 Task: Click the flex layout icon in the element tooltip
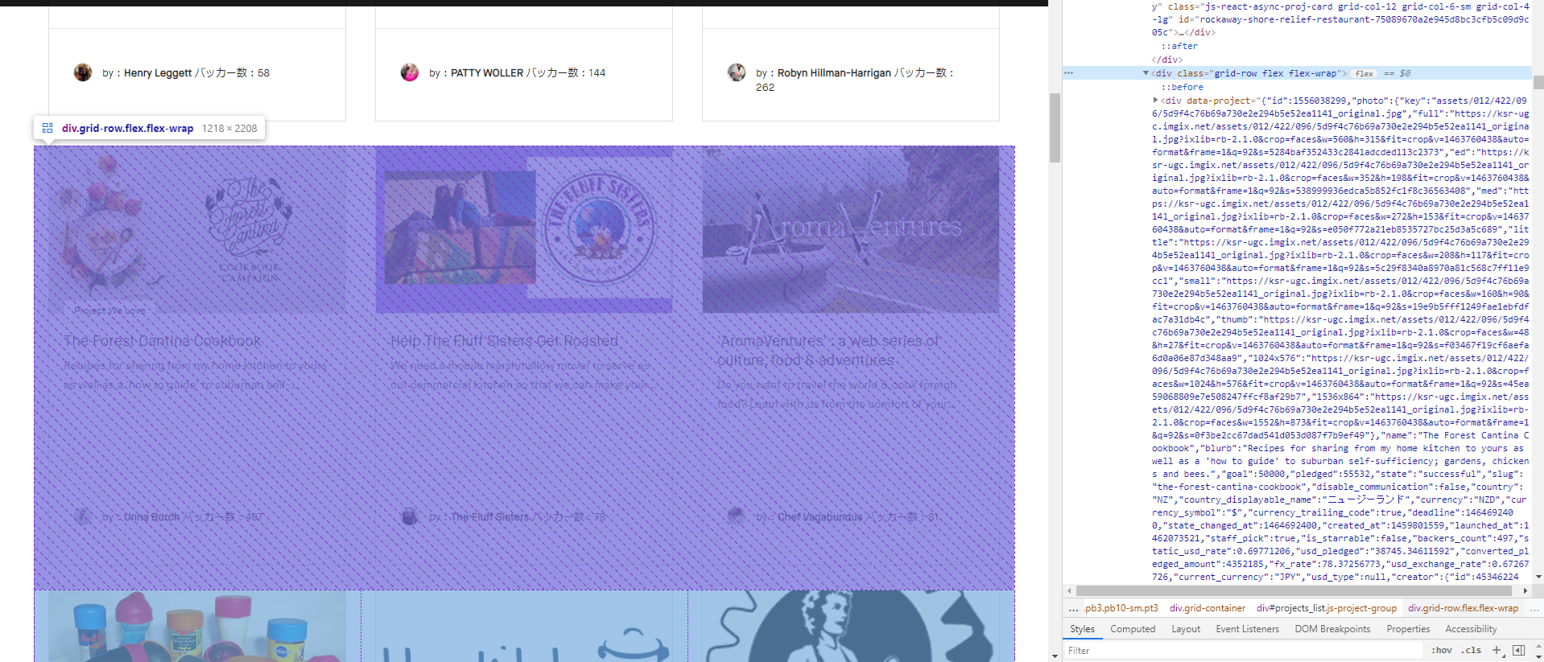pyautogui.click(x=47, y=128)
